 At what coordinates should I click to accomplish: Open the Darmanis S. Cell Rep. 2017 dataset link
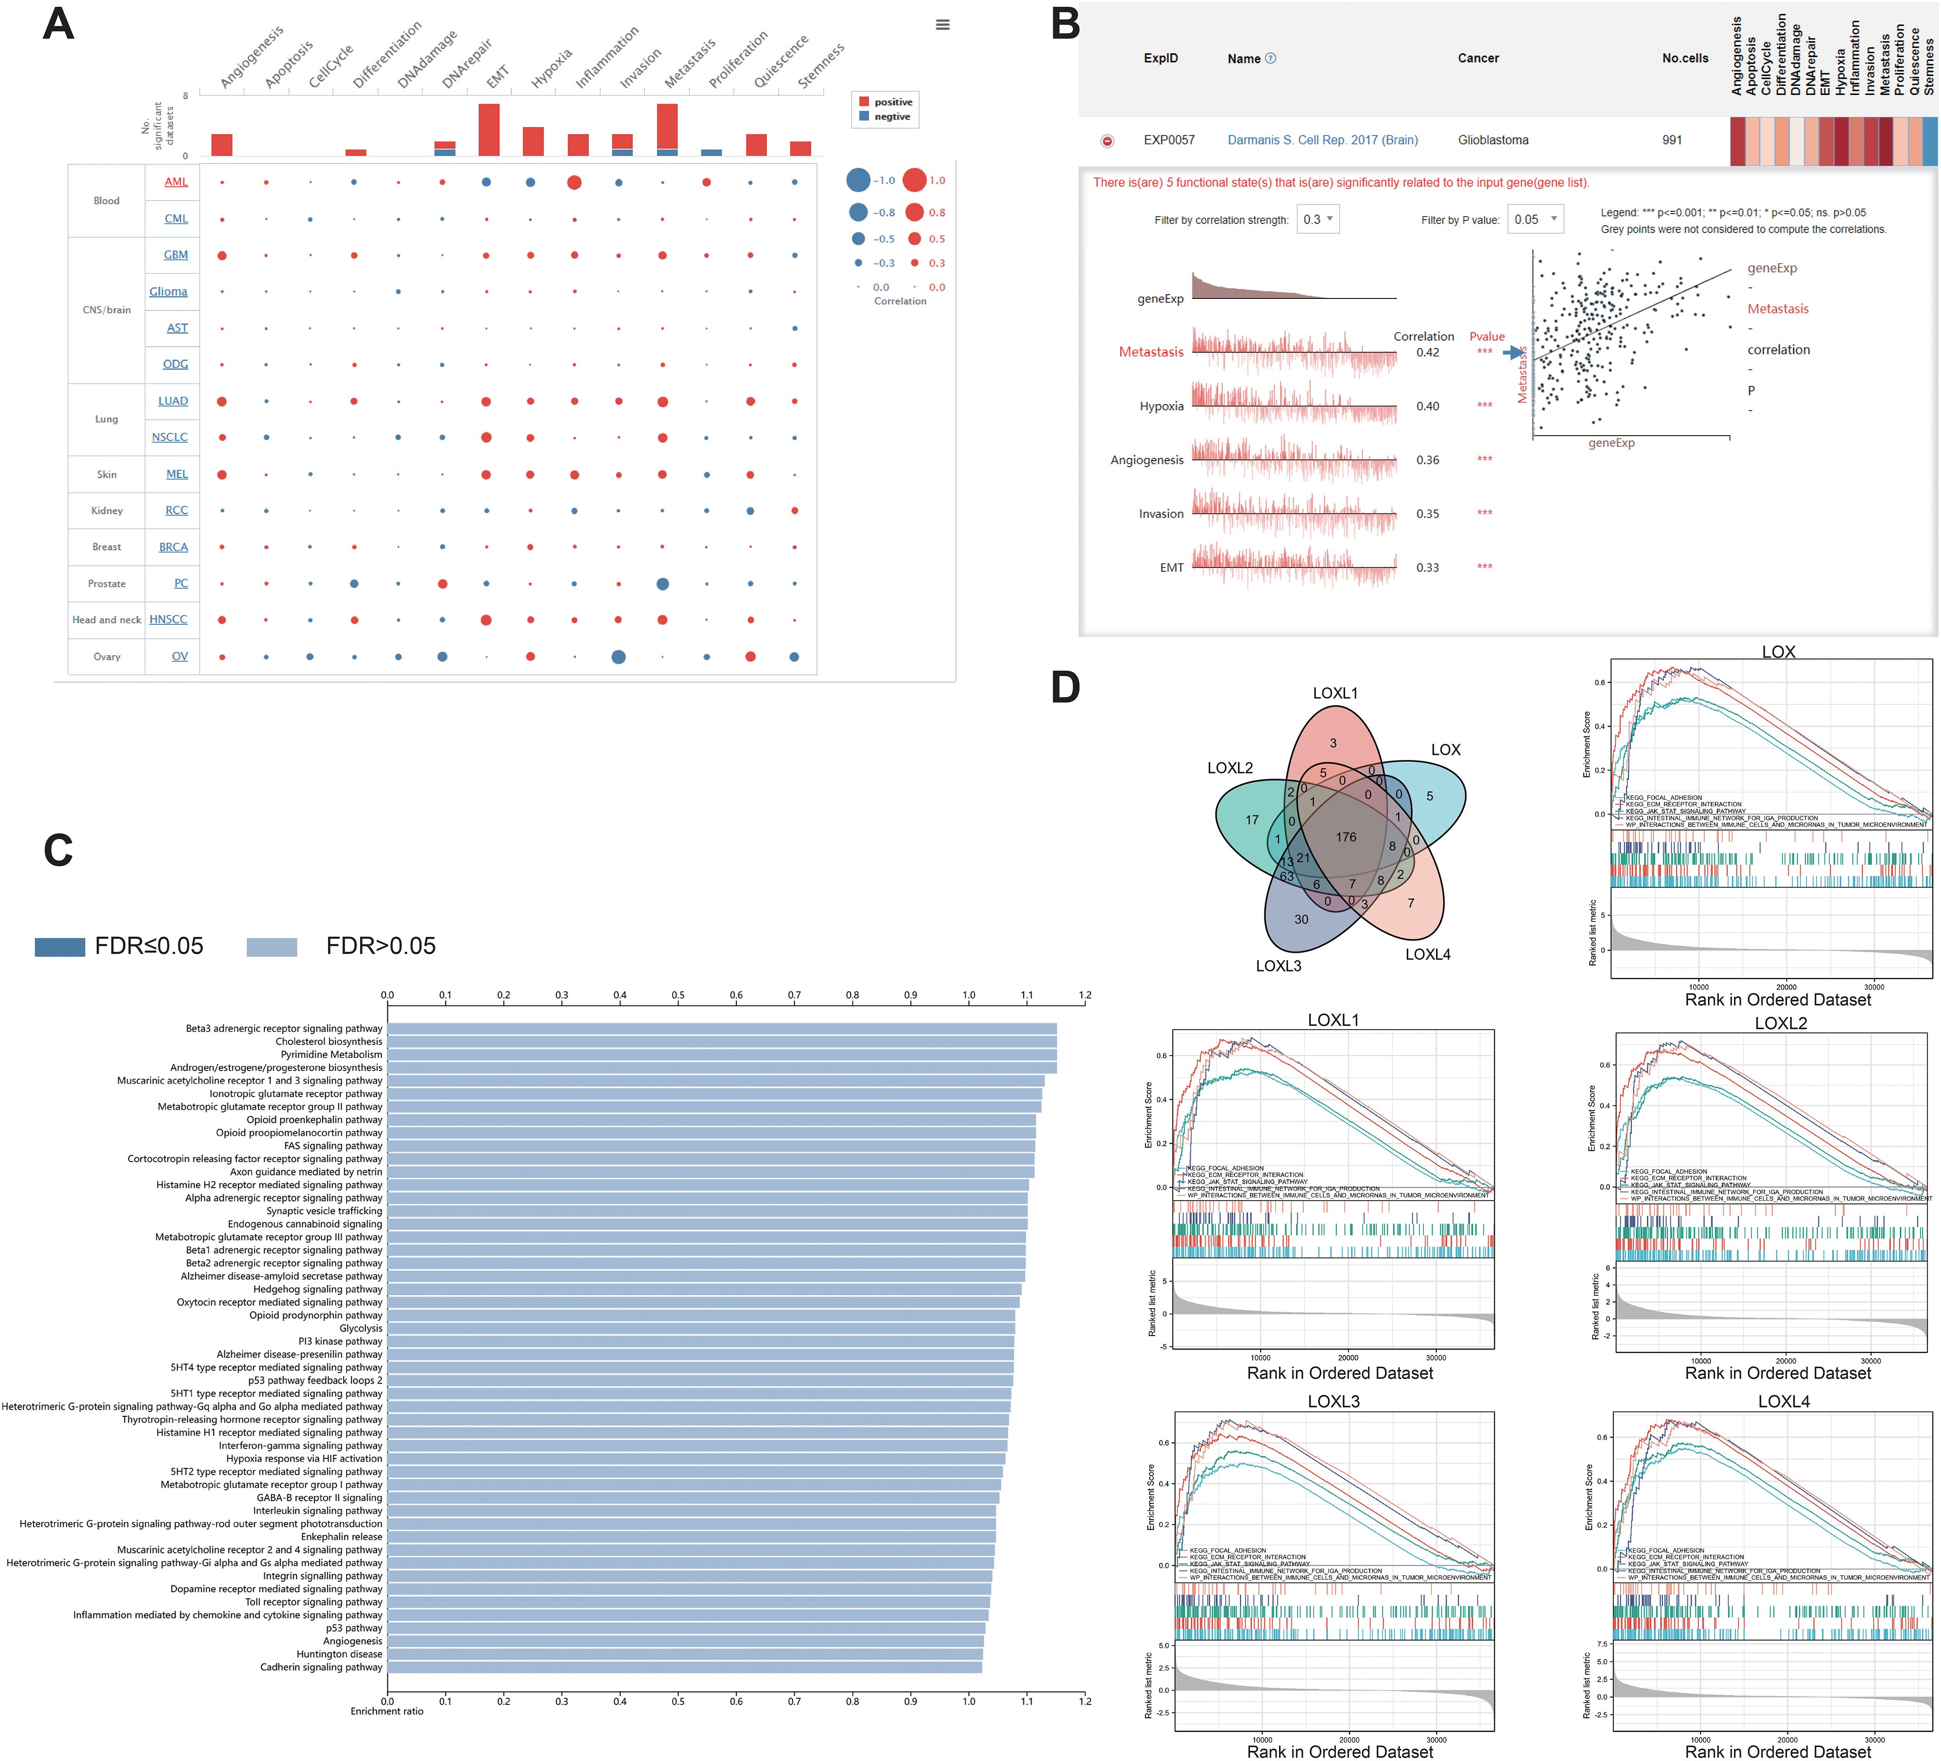tap(1322, 139)
